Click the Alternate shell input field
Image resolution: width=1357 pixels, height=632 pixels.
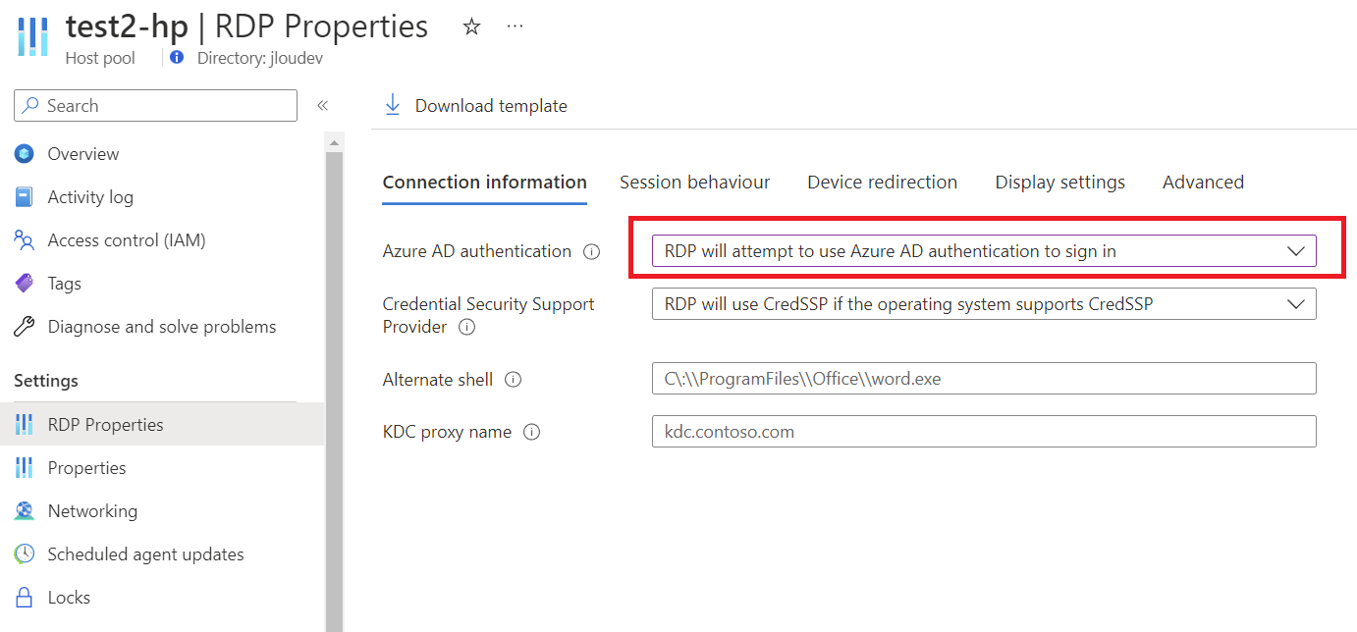click(x=984, y=379)
